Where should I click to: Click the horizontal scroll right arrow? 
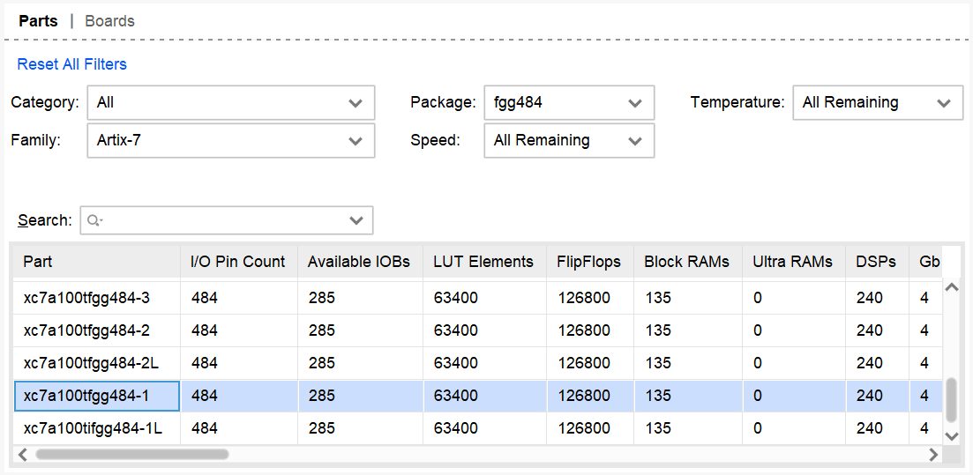point(933,455)
